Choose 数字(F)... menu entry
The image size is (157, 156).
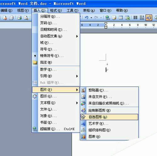(x=56, y=70)
